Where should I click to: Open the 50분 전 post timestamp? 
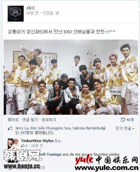(x=32, y=13)
